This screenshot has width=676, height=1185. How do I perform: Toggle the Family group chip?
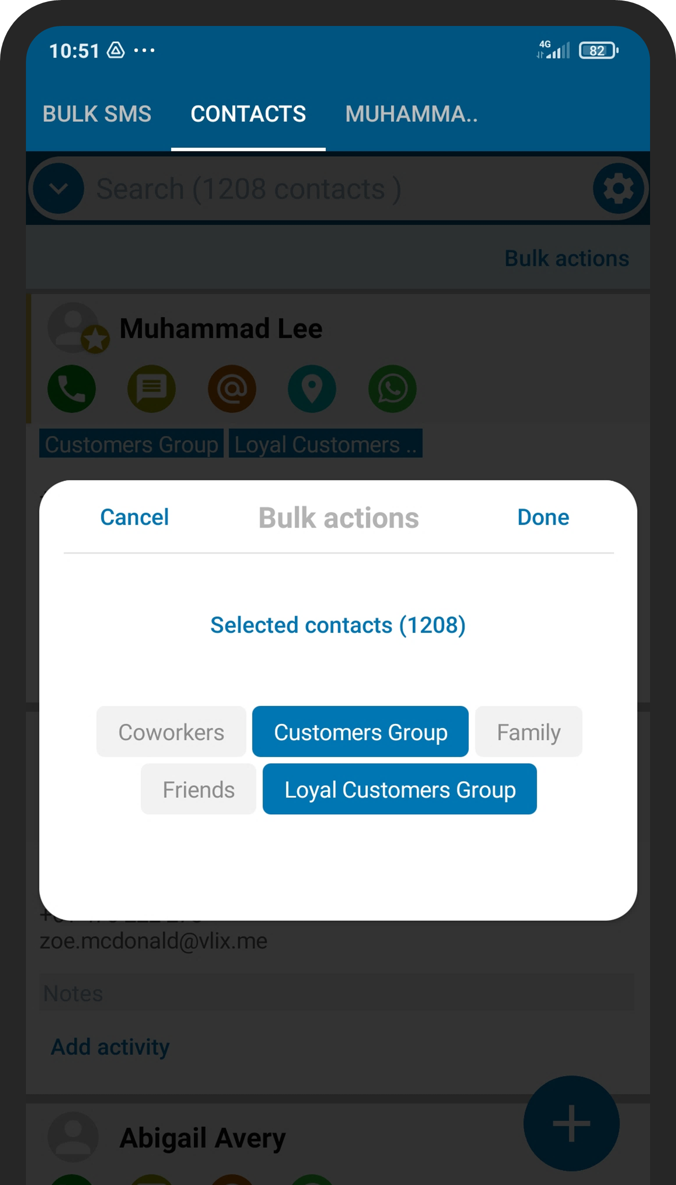(x=528, y=732)
